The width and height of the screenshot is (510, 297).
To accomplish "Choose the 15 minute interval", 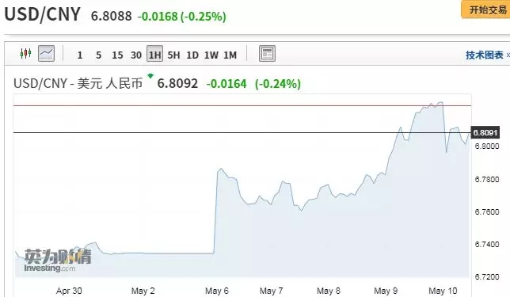I will tap(117, 55).
